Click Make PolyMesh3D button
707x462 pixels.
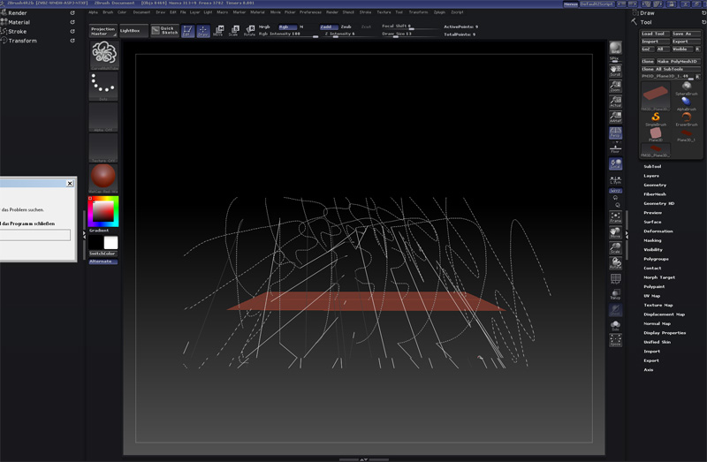pos(678,61)
